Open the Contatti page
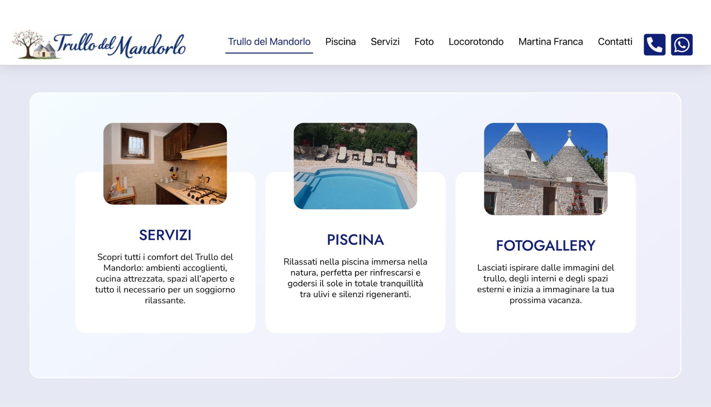The image size is (711, 407). (x=615, y=42)
